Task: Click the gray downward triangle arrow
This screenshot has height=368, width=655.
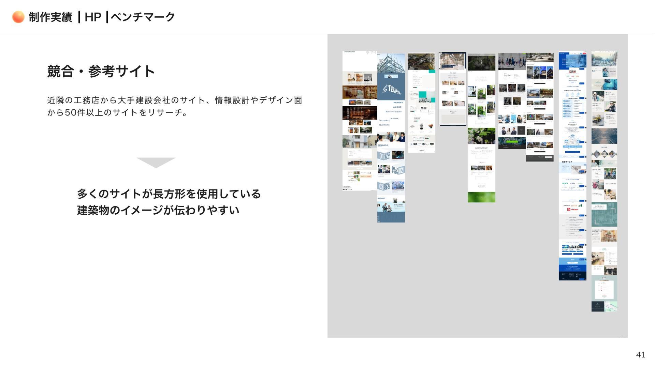Action: point(156,163)
